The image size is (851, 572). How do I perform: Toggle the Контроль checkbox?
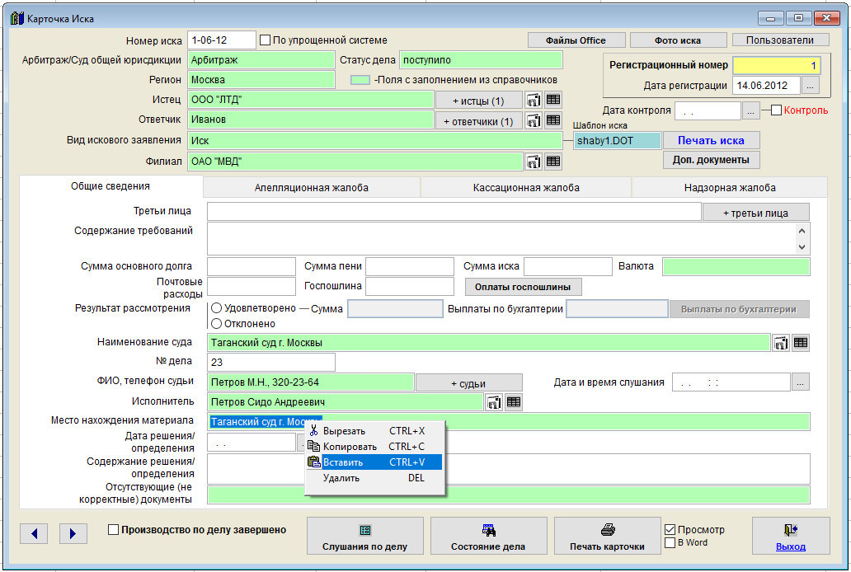[x=776, y=110]
